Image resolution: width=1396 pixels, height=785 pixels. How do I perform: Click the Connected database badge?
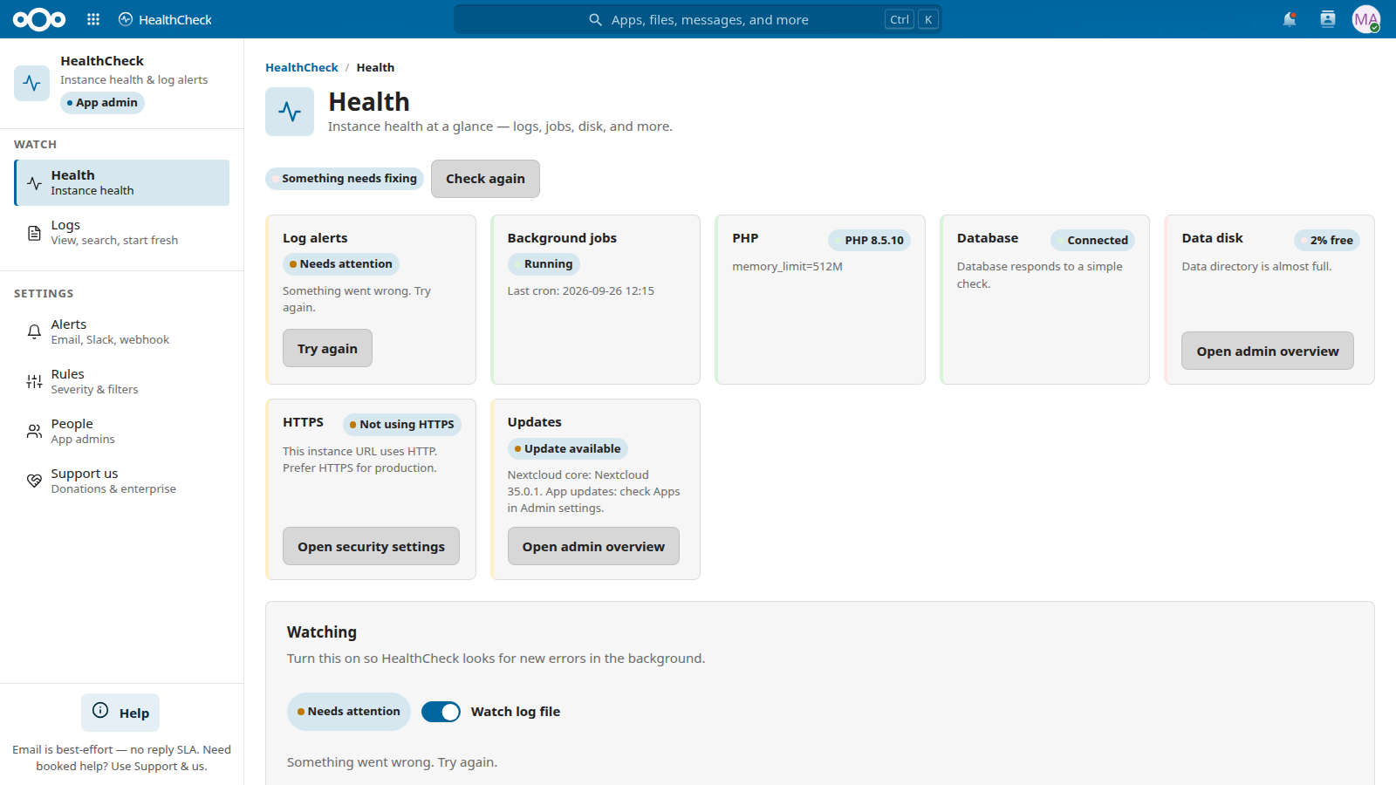(1092, 241)
